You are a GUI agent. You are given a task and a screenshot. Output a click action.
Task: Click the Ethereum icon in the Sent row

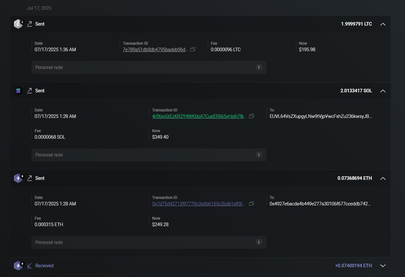(x=18, y=178)
